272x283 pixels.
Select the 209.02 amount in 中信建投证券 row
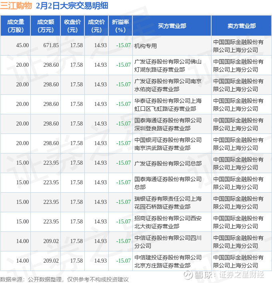coord(46,261)
